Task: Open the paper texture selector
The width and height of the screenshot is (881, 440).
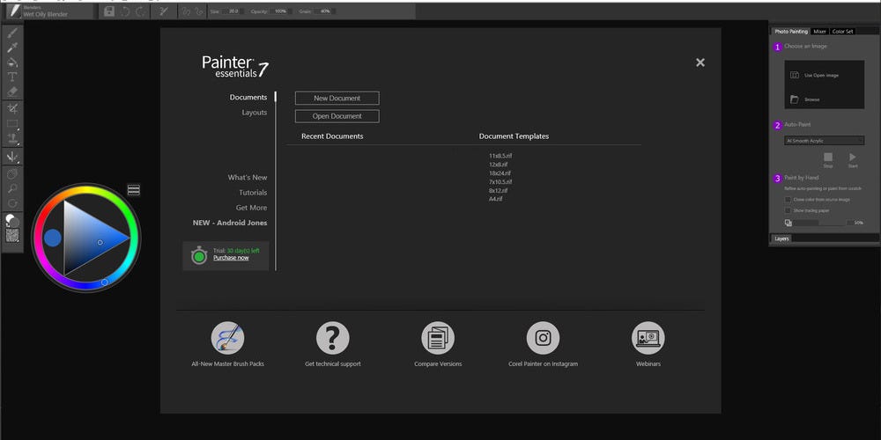Action: click(x=12, y=235)
